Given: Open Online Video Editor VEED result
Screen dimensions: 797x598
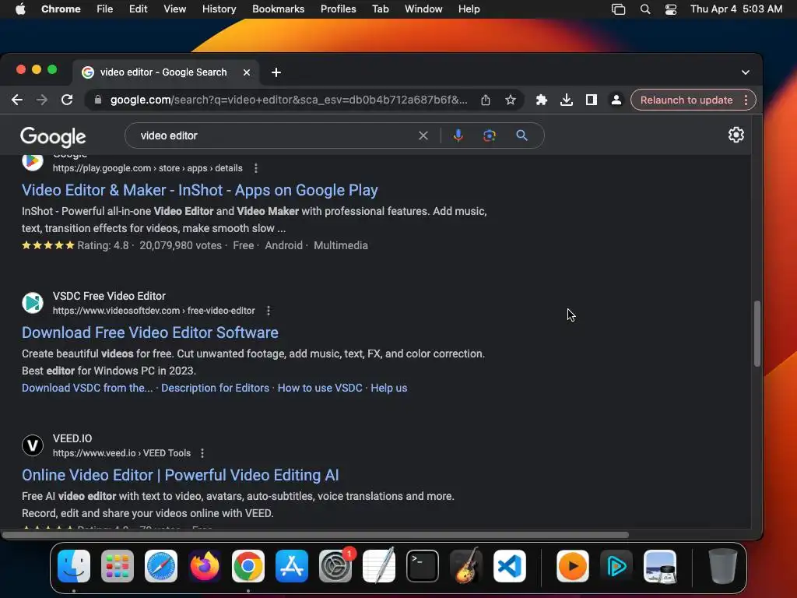Looking at the screenshot, I should click(181, 475).
